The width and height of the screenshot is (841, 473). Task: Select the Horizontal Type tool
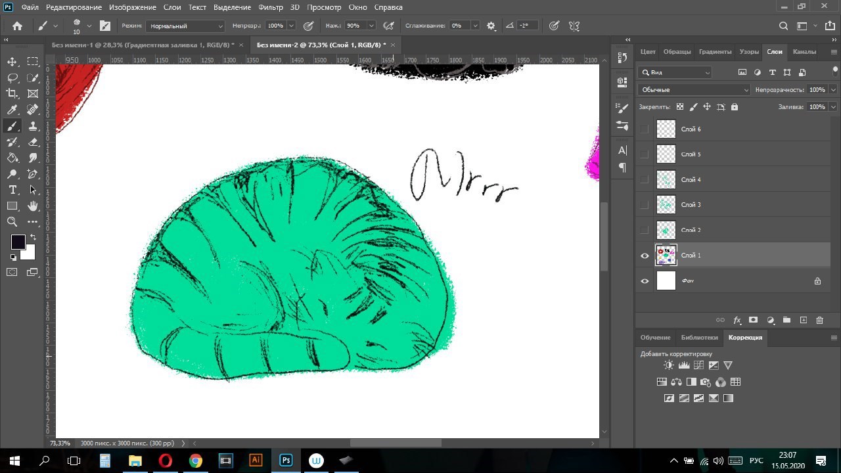[x=12, y=190]
